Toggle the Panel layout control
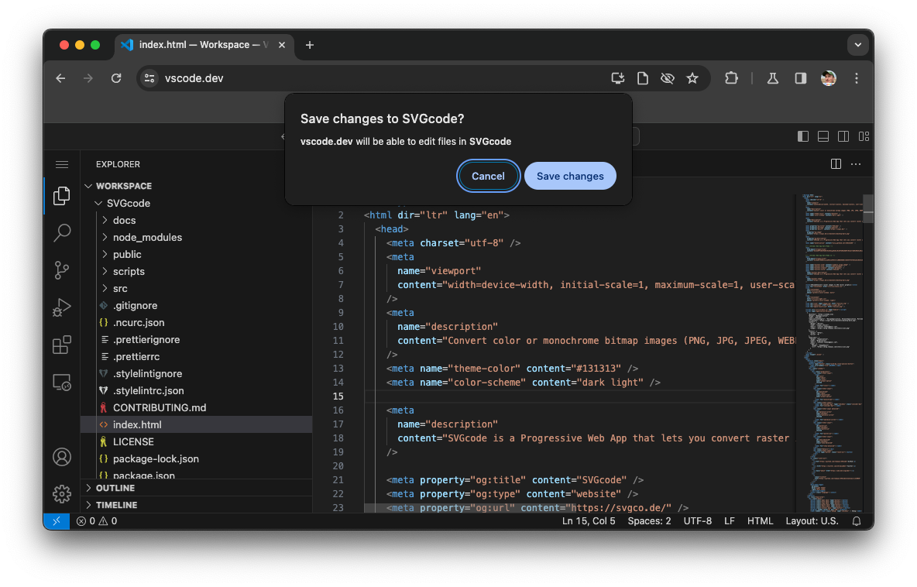 (823, 136)
